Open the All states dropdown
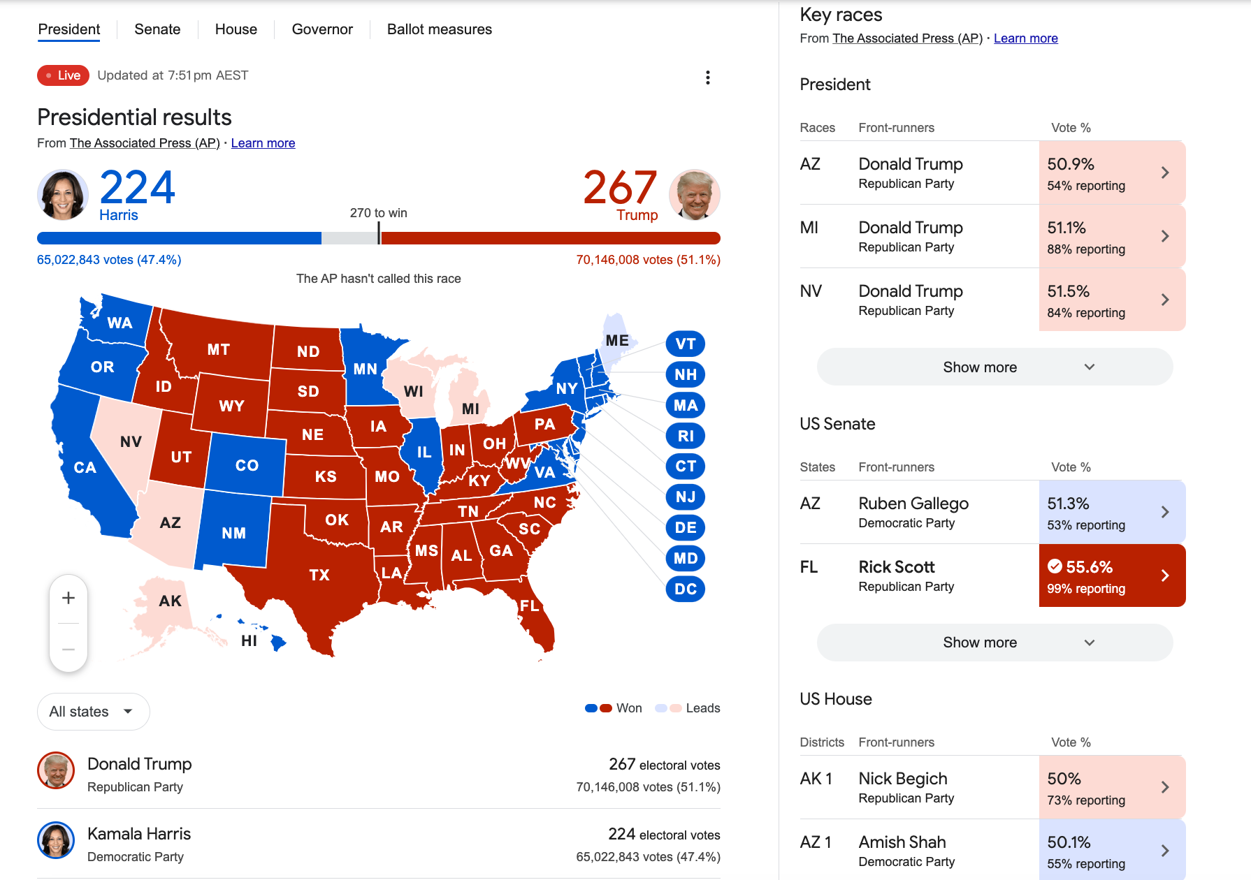The image size is (1251, 880). pyautogui.click(x=93, y=712)
